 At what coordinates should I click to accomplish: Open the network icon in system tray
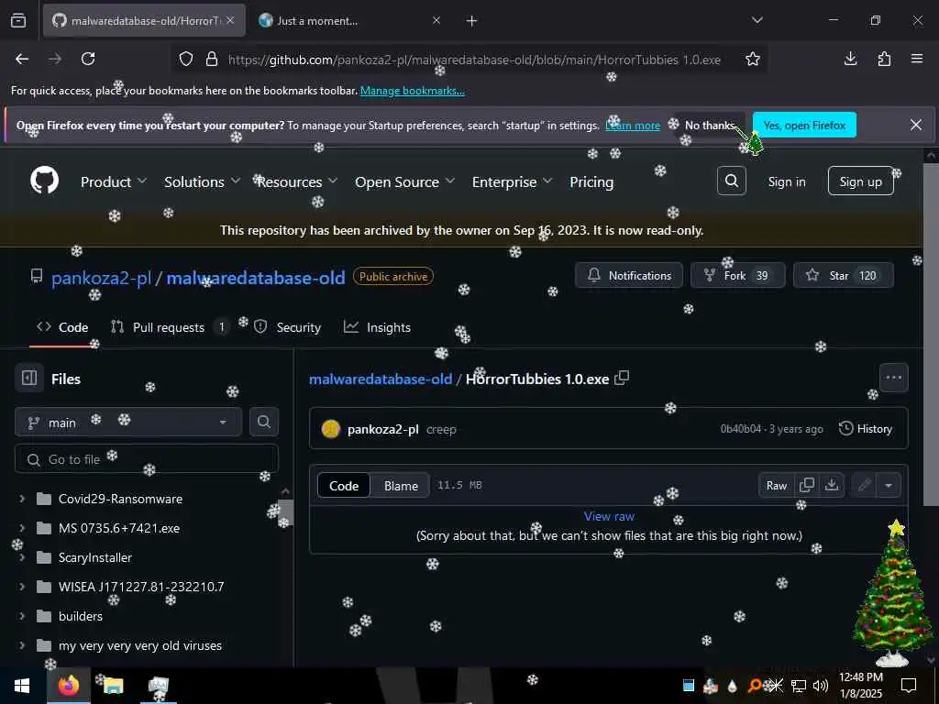coord(799,686)
